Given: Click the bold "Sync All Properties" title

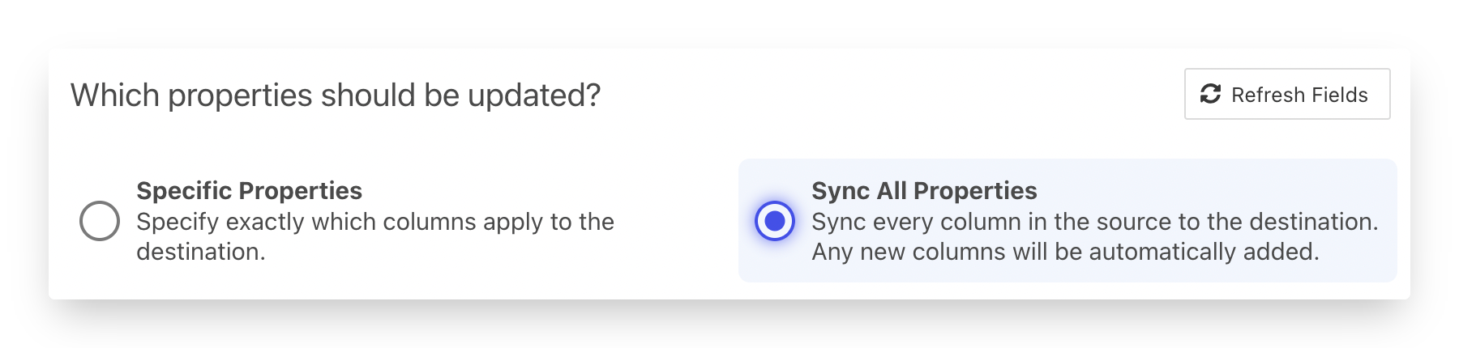Looking at the screenshot, I should point(924,191).
